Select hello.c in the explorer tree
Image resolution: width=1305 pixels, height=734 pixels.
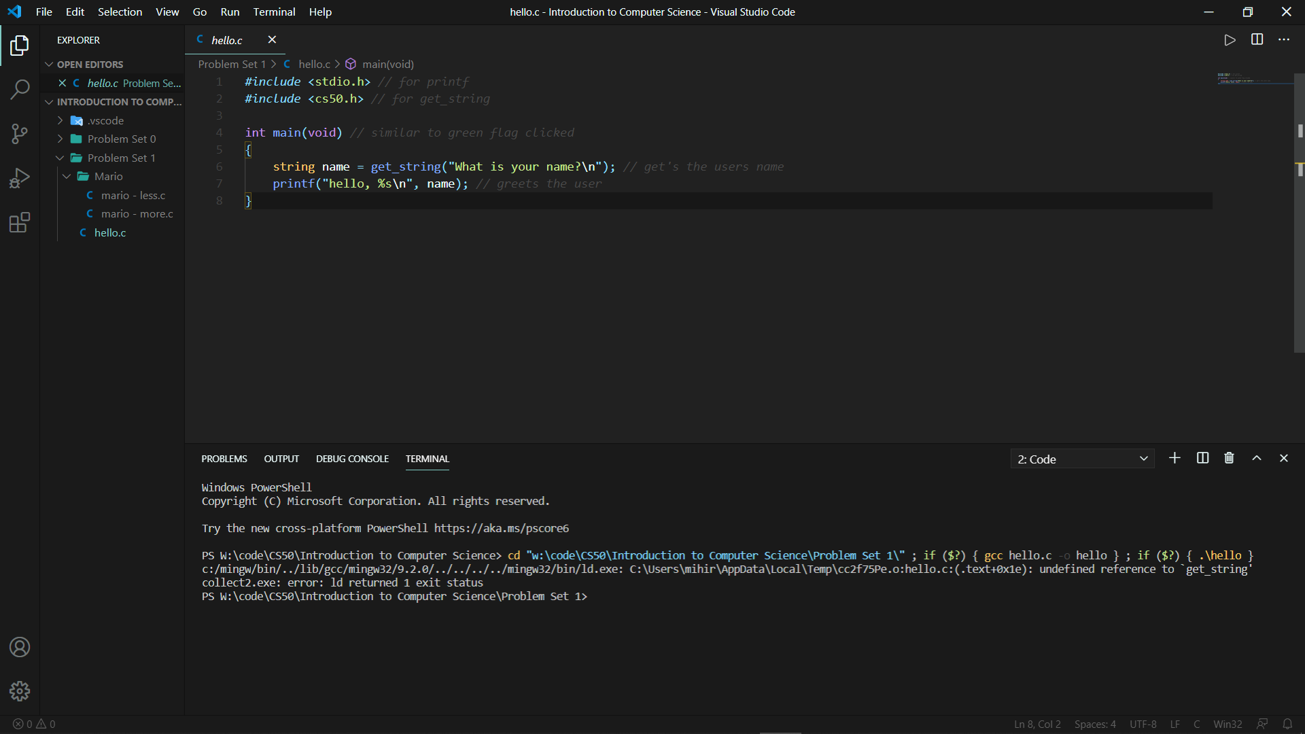click(x=110, y=232)
